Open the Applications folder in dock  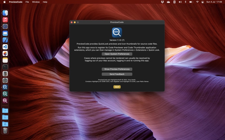click(5, 110)
